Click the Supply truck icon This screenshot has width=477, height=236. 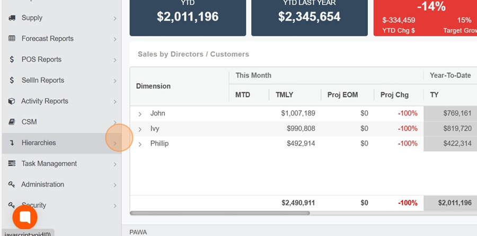tap(12, 18)
